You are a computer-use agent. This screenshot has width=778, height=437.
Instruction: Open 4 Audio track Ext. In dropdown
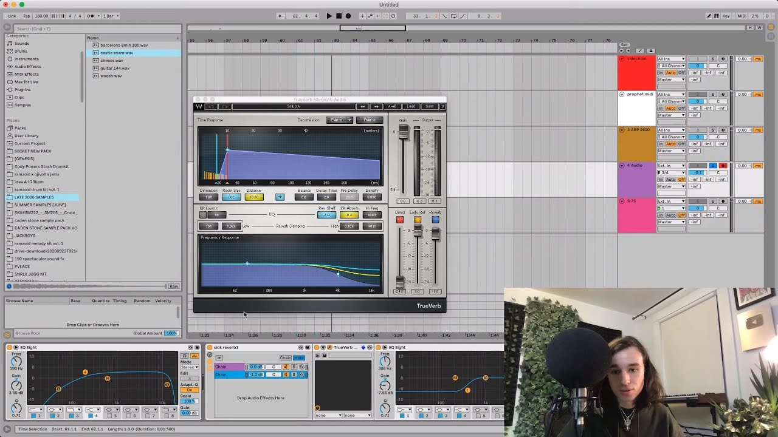point(671,166)
